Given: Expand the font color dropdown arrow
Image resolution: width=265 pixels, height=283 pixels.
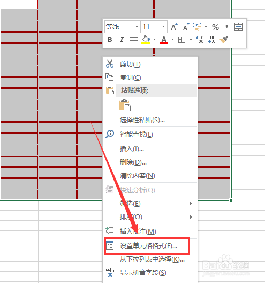Looking at the screenshot, I should tap(172, 39).
